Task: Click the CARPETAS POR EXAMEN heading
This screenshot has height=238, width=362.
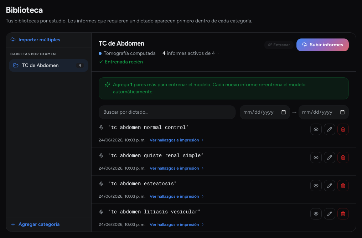Action: tap(33, 54)
